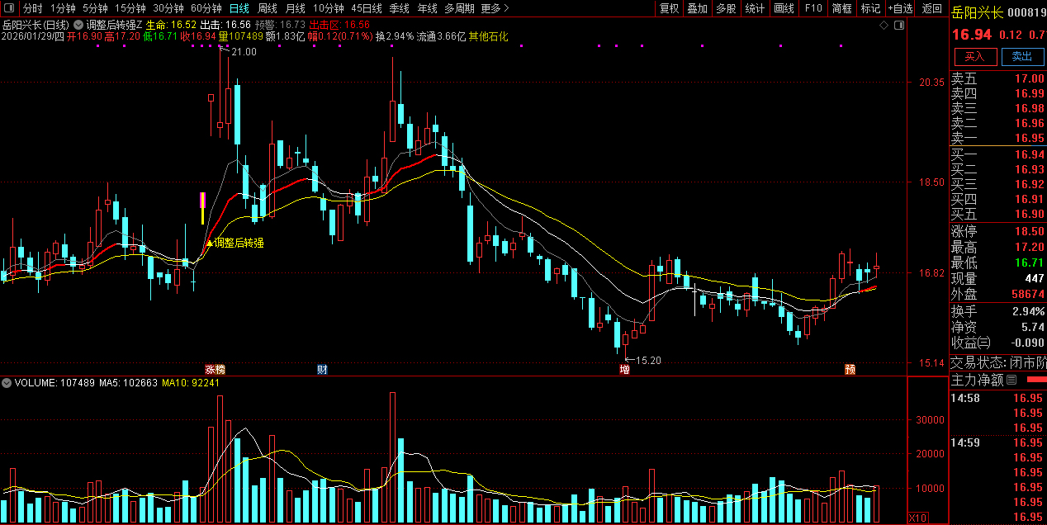Click the 其他石化 sector link
Viewport: 1047px width, 525px height.
[x=488, y=36]
